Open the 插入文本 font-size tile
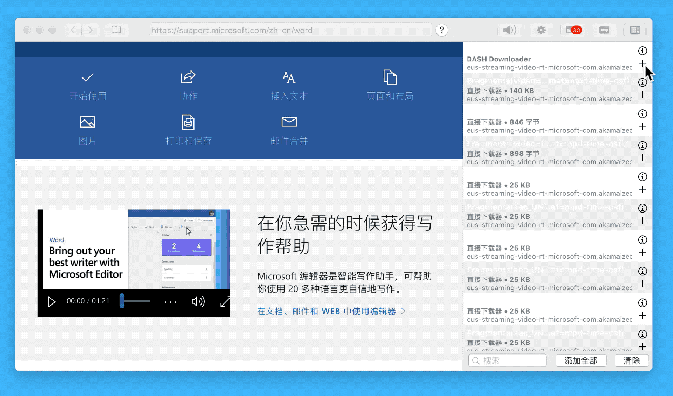Image resolution: width=673 pixels, height=396 pixels. coord(289,86)
